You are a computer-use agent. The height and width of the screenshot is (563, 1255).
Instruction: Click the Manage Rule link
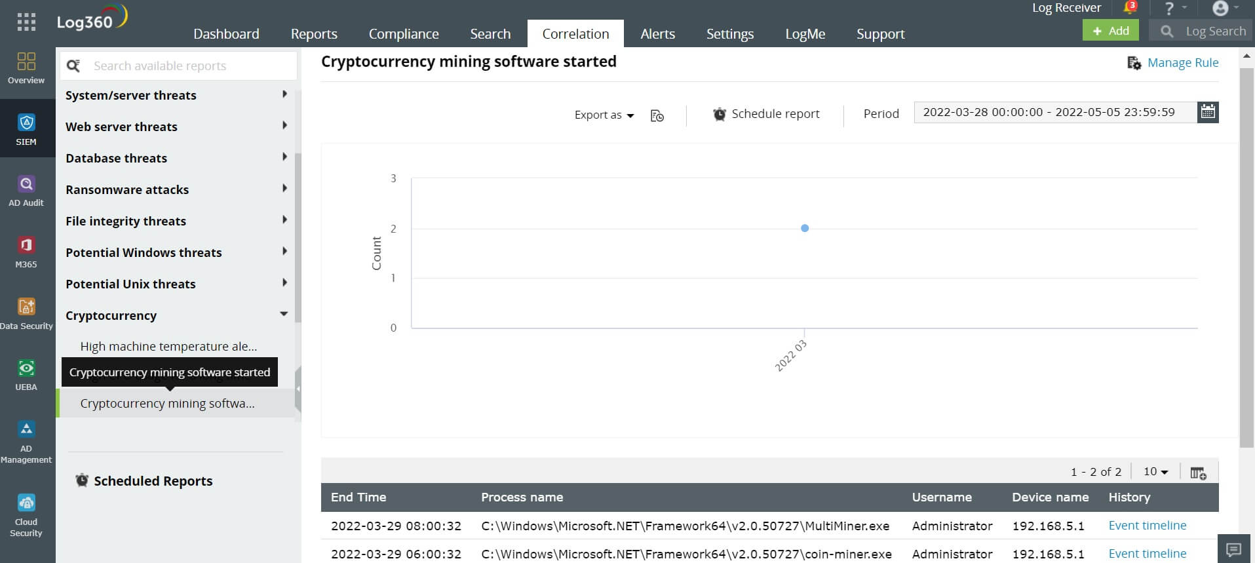click(x=1182, y=63)
